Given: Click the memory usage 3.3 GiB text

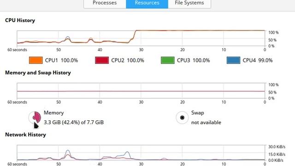Looking at the screenshot, I should pos(74,122).
